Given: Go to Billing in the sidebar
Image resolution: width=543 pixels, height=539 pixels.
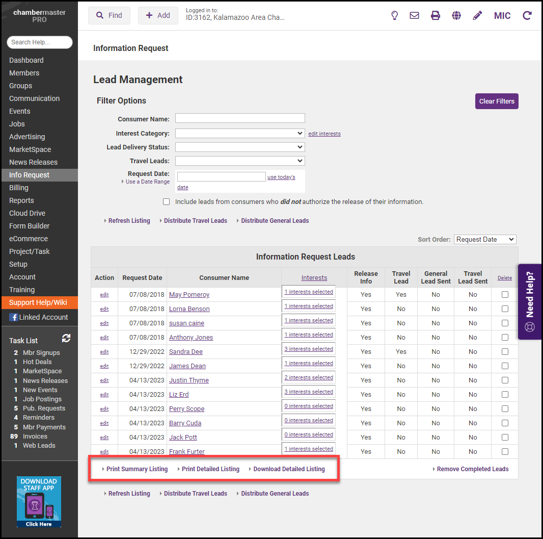Looking at the screenshot, I should pyautogui.click(x=19, y=188).
